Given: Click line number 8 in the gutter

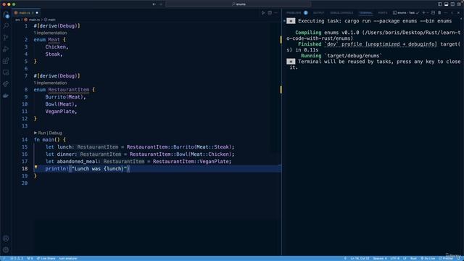Looking at the screenshot, I should (x=26, y=90).
